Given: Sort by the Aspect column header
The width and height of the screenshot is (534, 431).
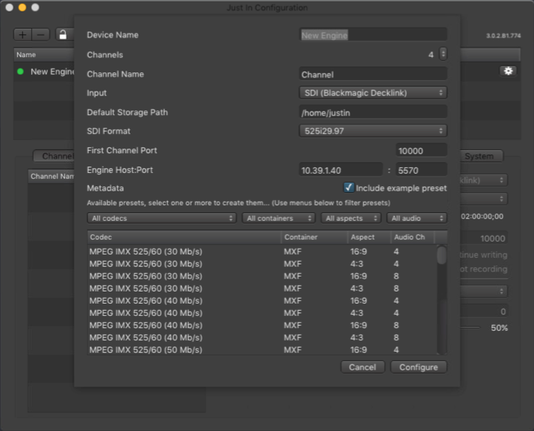Looking at the screenshot, I should pos(369,237).
